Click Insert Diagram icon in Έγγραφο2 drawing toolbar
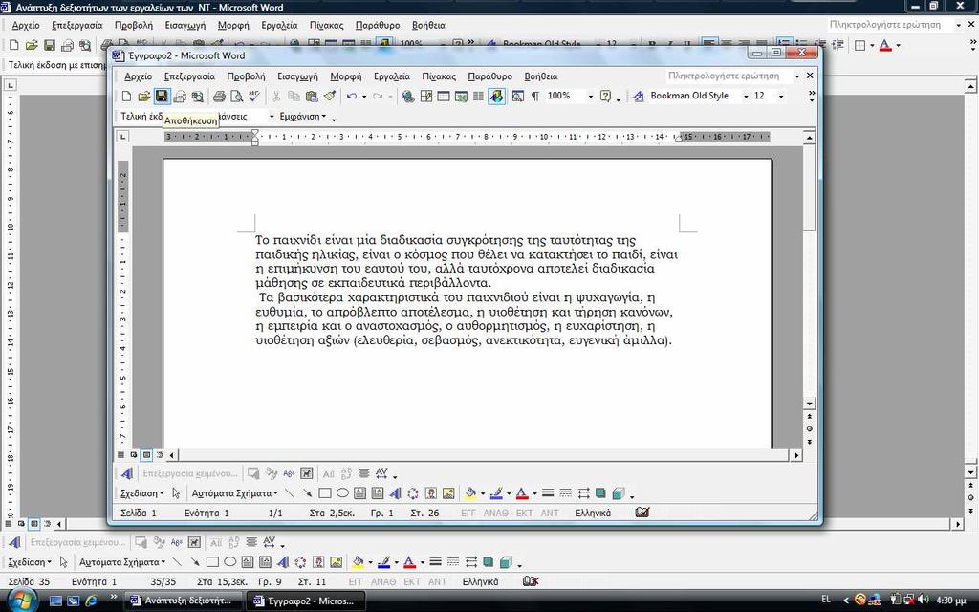 413,493
